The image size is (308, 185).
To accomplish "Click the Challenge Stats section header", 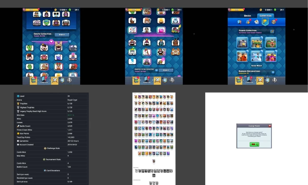I will [x=52, y=148].
